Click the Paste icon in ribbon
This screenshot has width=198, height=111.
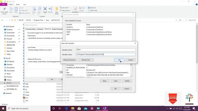coord(16,10)
